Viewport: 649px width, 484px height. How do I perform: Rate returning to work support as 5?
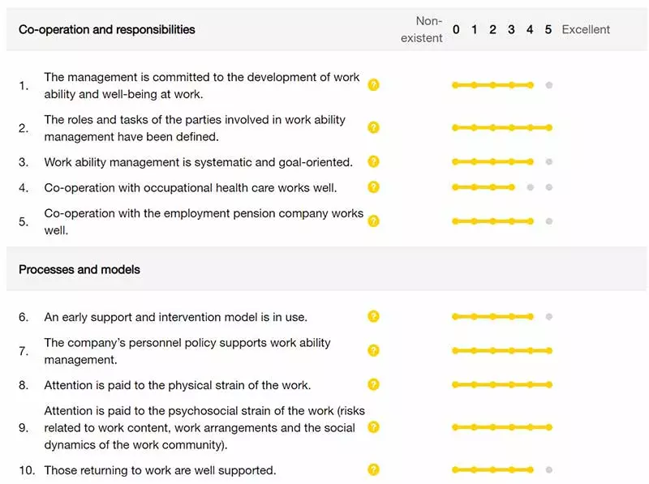pos(549,469)
